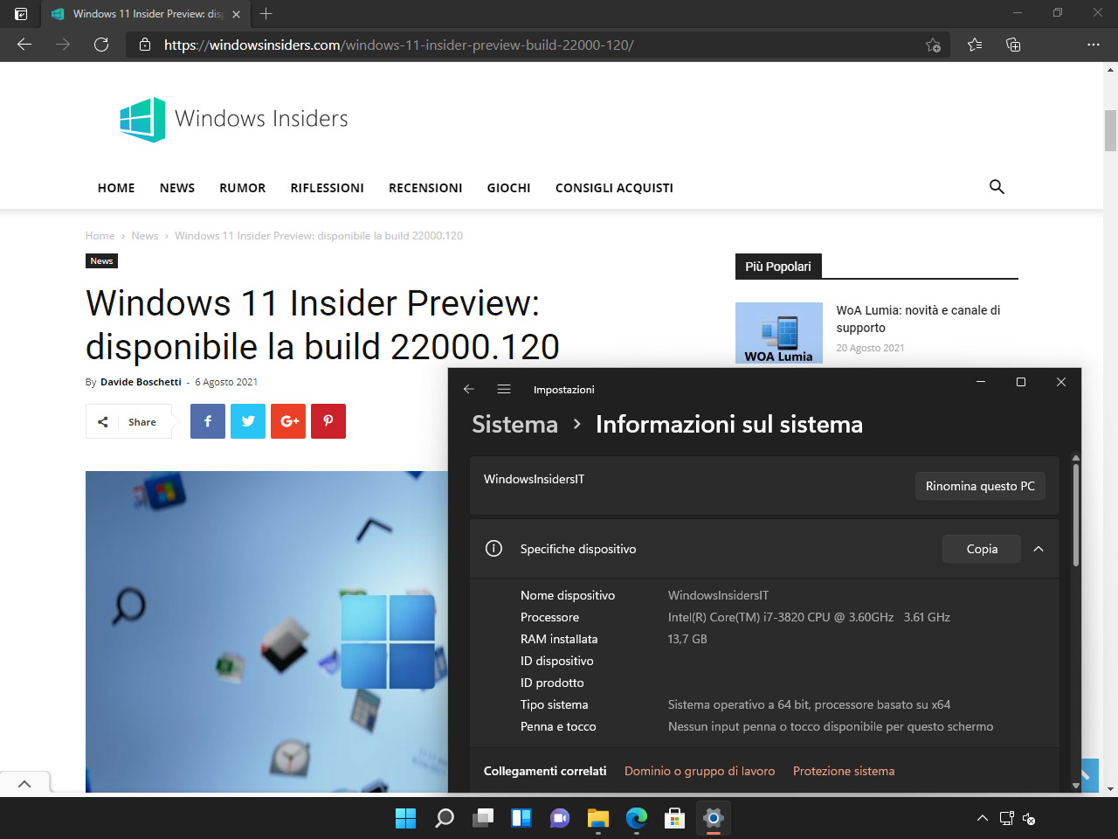This screenshot has height=839, width=1118.
Task: Expand the panel at the page's bottom-left corner
Action: click(x=24, y=784)
